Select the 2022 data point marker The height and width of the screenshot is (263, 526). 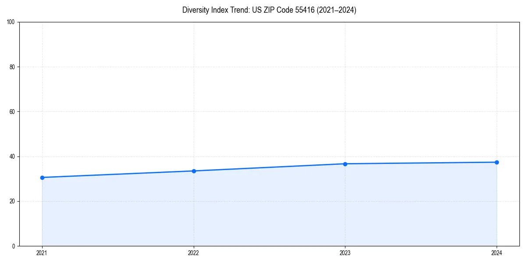[193, 171]
